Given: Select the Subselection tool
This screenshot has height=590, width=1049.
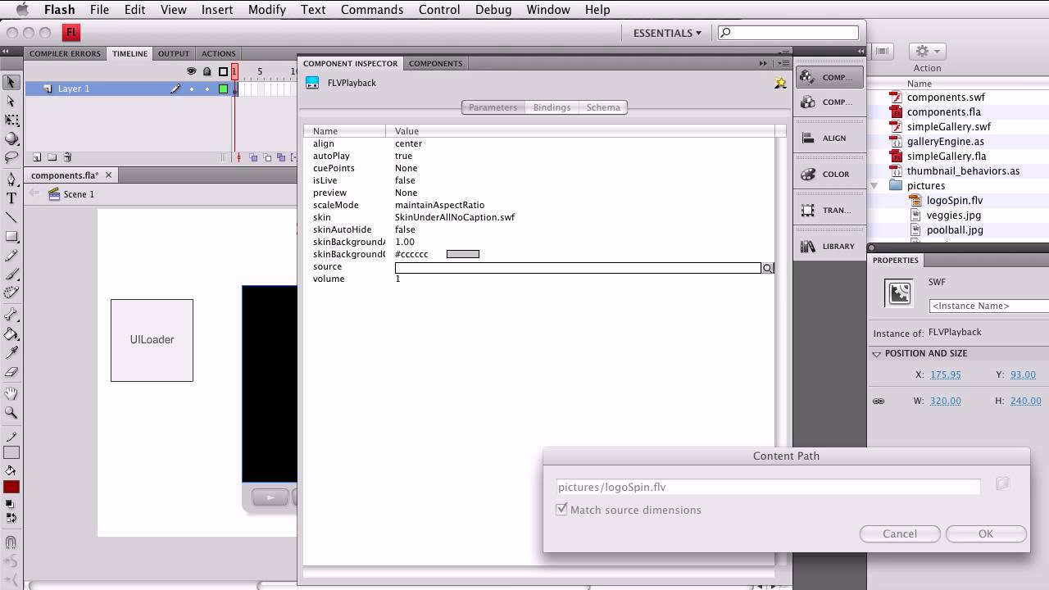Looking at the screenshot, I should pos(11,102).
